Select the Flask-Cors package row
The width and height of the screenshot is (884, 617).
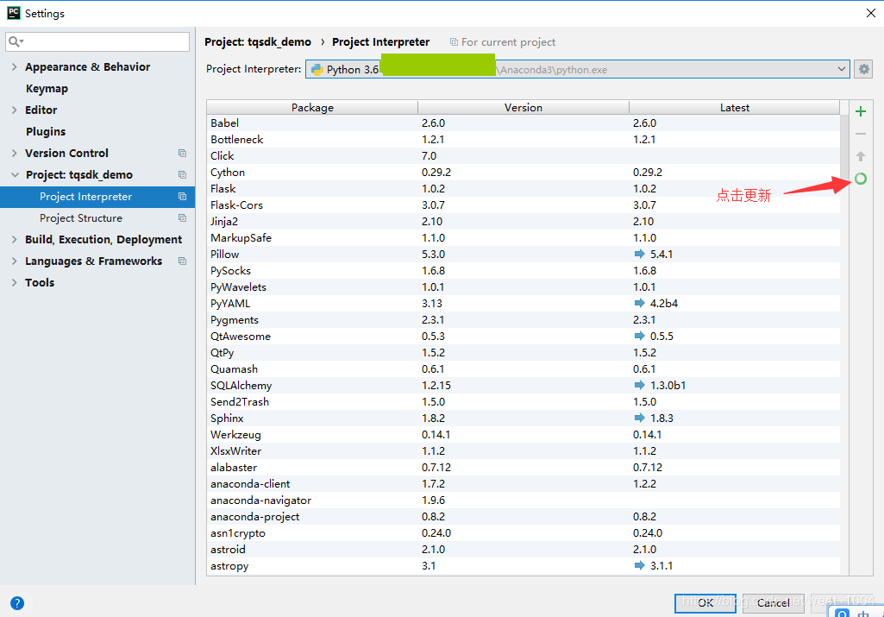coord(524,205)
